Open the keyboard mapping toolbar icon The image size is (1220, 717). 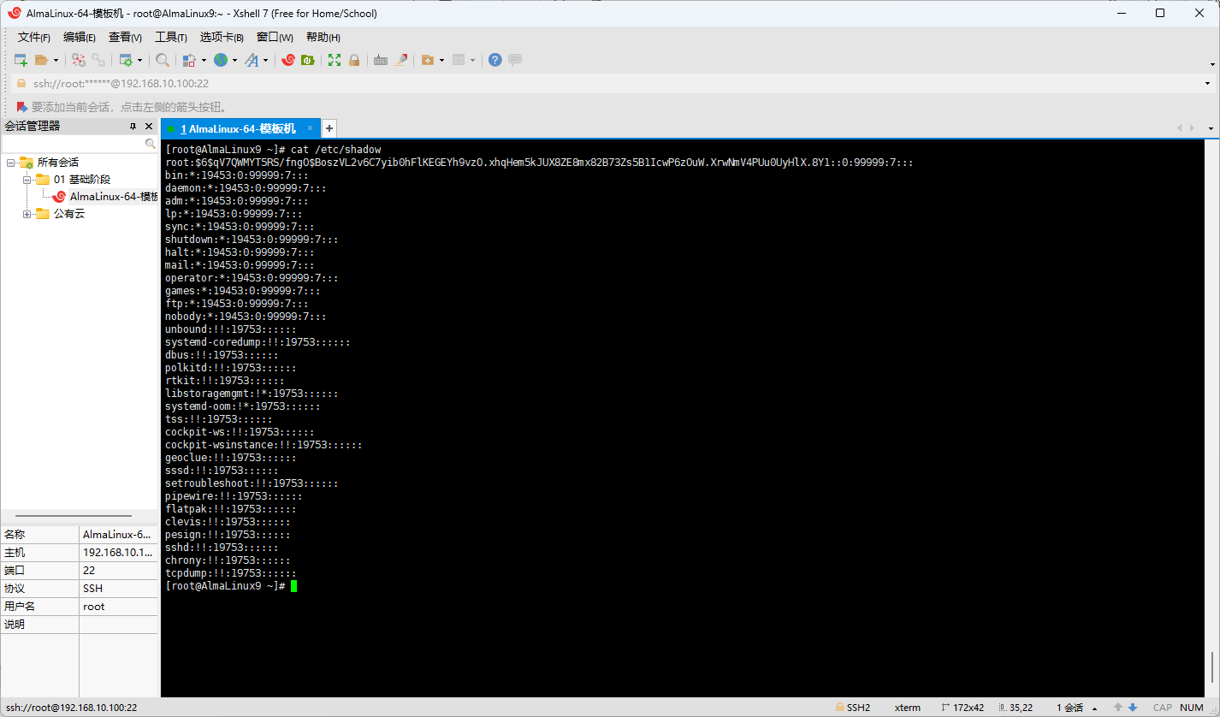coord(380,60)
